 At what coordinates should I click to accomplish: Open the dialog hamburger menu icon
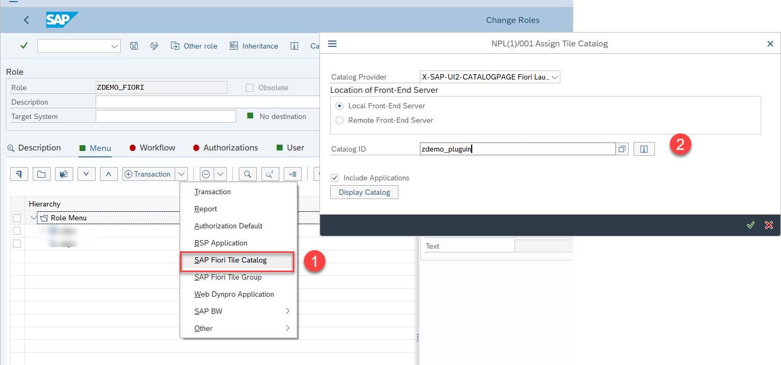(332, 44)
